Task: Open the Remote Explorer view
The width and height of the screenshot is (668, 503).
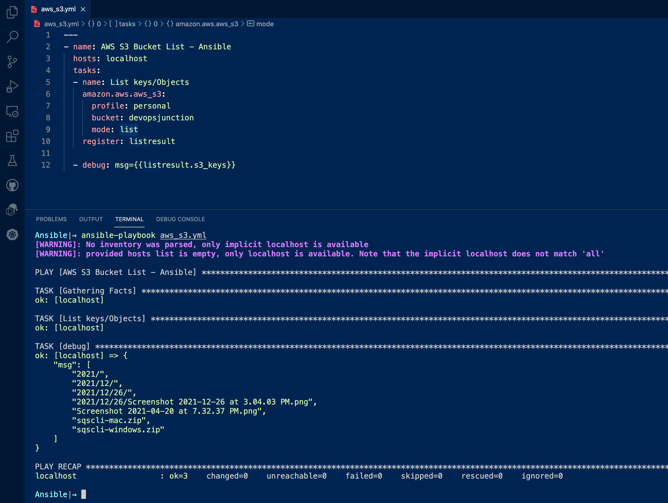Action: coord(12,112)
